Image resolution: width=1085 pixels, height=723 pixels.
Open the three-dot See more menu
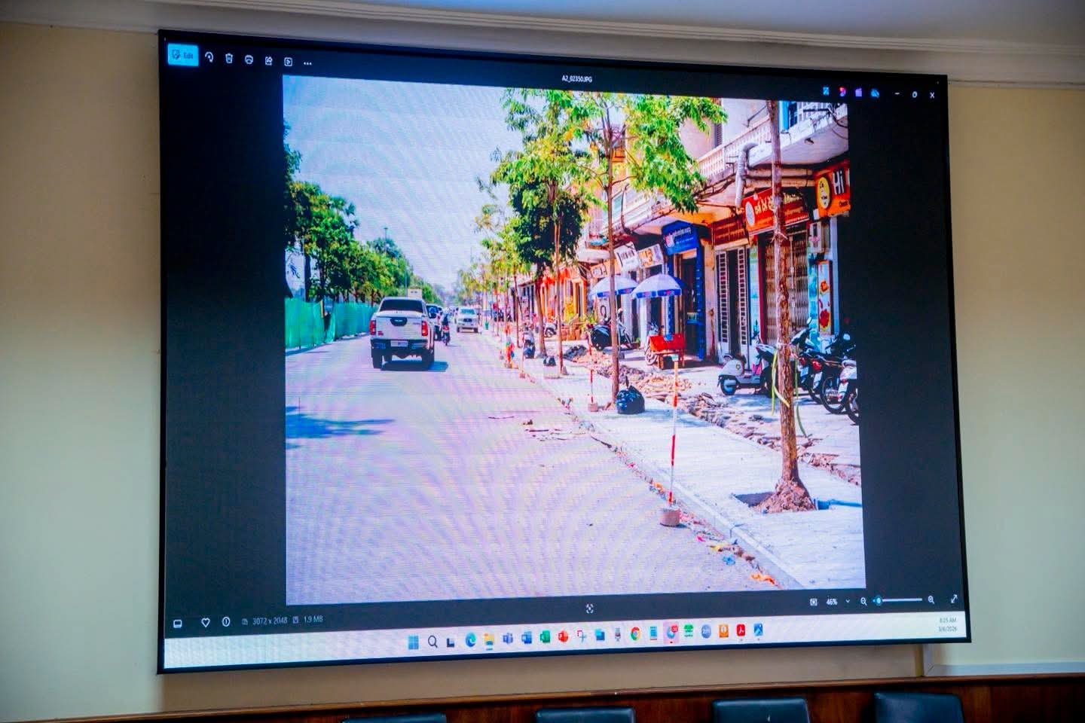click(x=307, y=64)
